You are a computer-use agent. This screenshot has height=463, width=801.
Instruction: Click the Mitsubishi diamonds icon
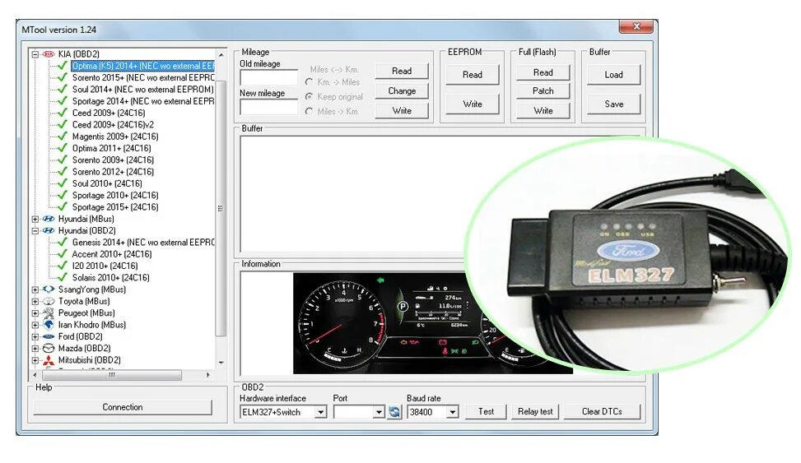[48, 360]
